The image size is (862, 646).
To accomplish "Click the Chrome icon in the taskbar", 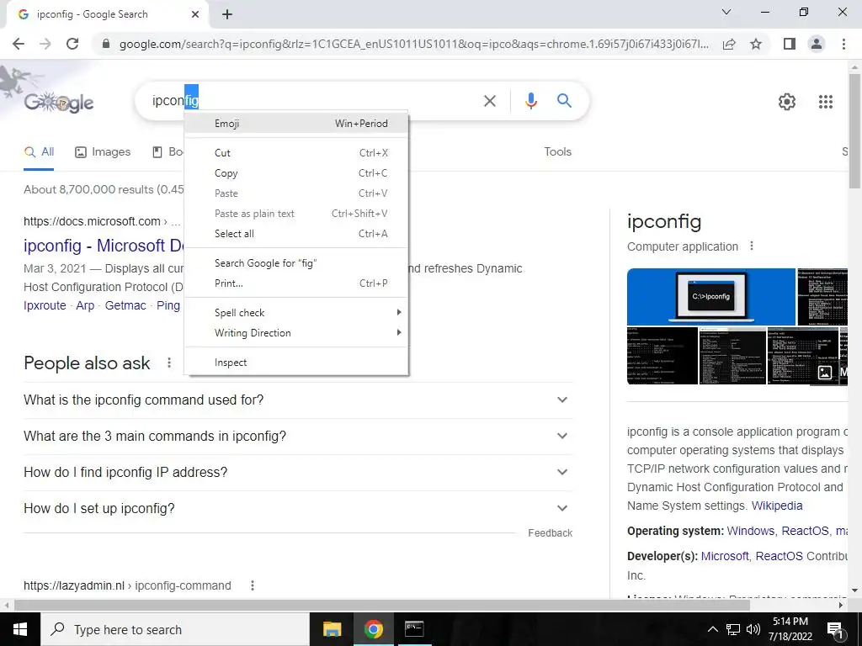I will click(x=373, y=629).
